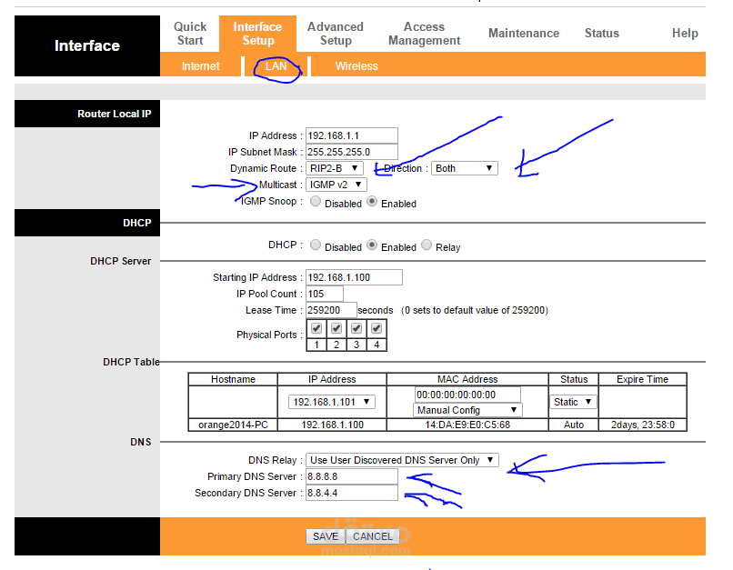The image size is (733, 570).
Task: Set IGMP Snoop to Disabled
Action: coord(316,202)
